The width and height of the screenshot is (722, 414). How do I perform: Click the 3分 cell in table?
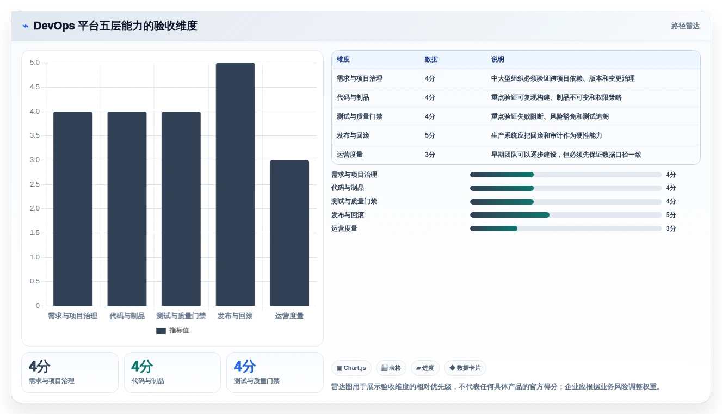point(430,155)
